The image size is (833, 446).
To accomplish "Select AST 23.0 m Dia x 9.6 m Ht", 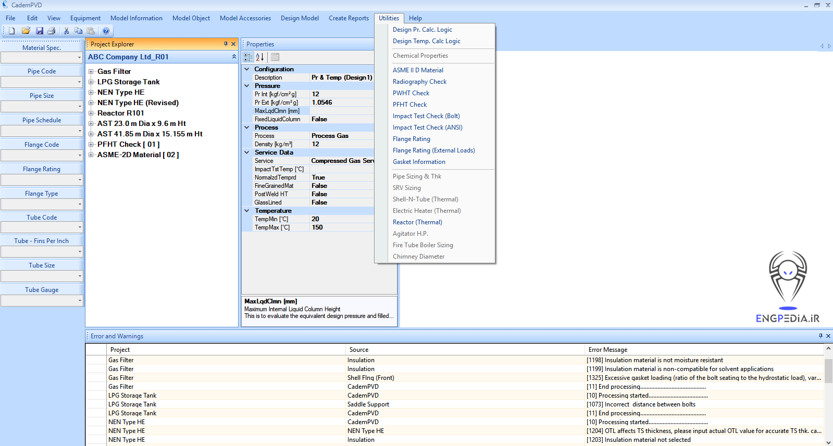I will tap(142, 123).
